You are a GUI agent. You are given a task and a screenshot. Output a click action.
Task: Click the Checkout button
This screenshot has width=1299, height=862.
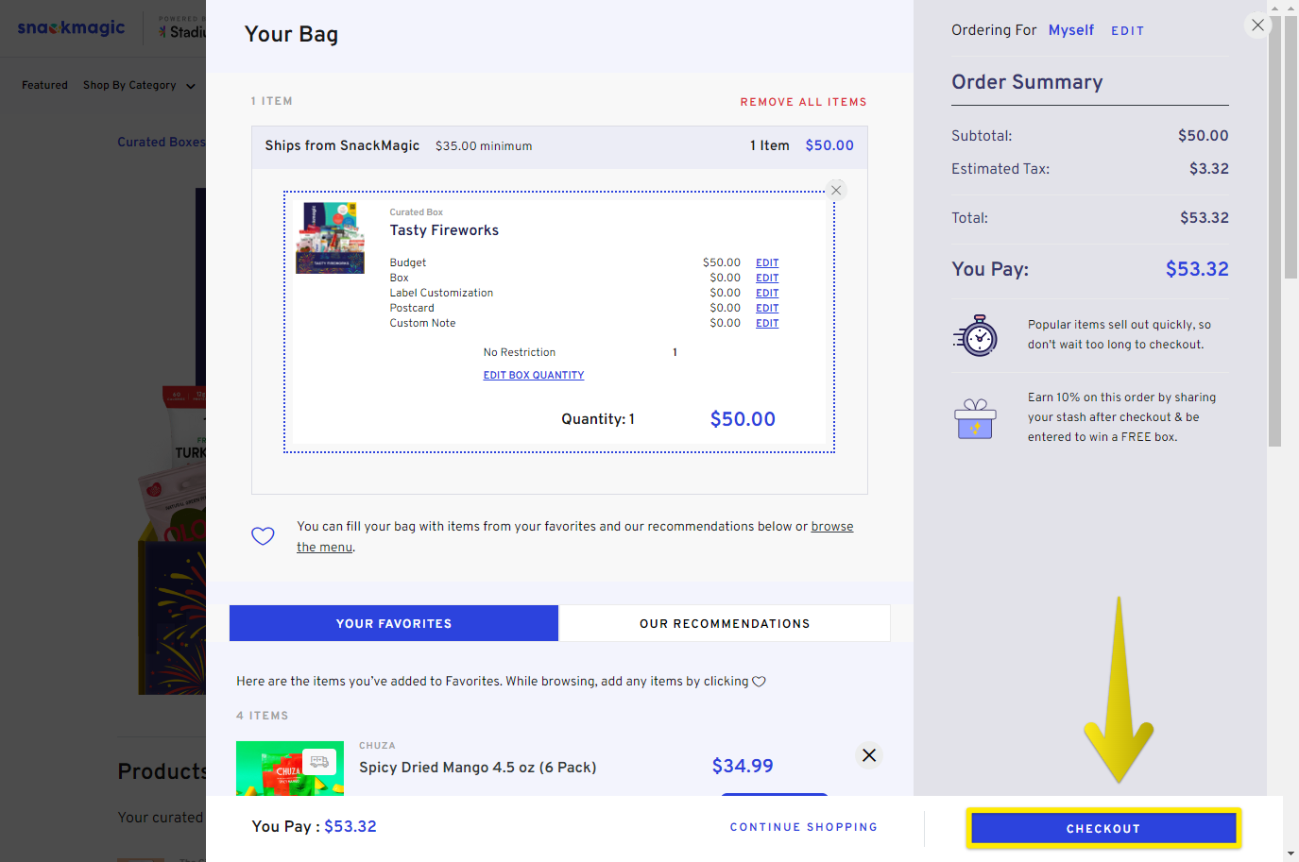click(1103, 828)
